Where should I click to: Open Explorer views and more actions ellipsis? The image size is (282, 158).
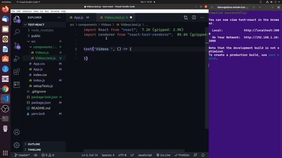[x=59, y=18]
